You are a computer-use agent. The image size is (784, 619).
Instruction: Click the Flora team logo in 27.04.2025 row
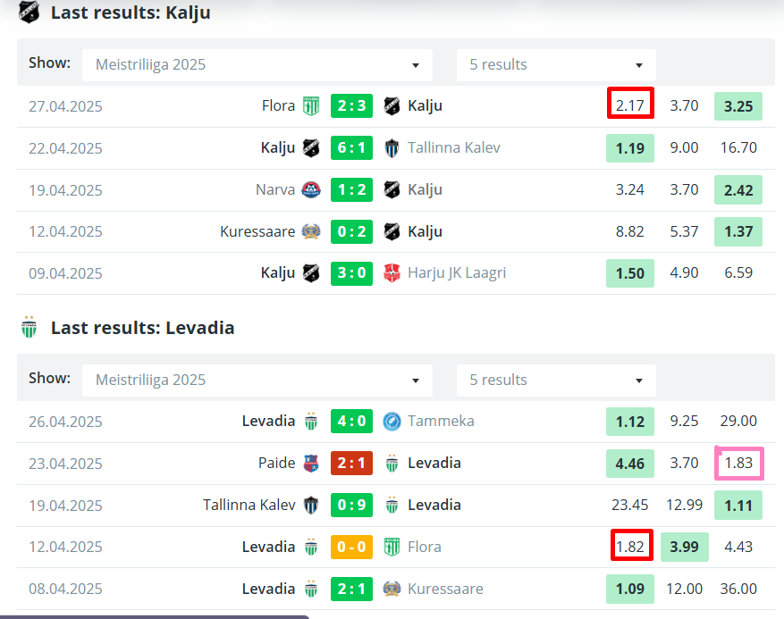coord(311,106)
